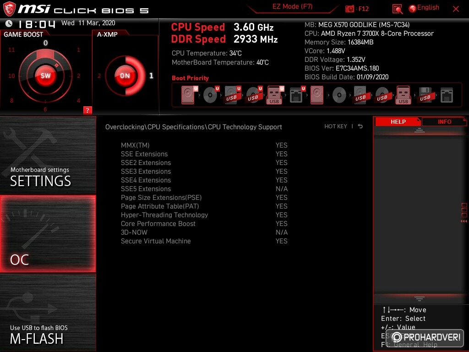Viewport: 469px width, 352px height.
Task: Choose A-XMP profile 2
Action: (x=99, y=76)
